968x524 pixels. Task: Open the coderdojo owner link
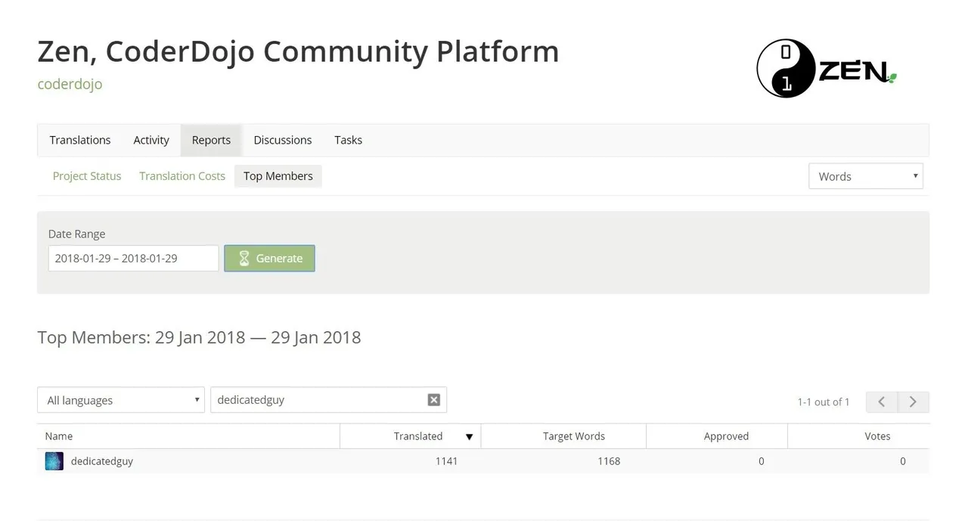[70, 84]
